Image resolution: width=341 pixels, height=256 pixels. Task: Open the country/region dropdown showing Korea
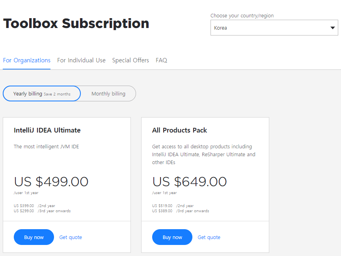pos(274,28)
